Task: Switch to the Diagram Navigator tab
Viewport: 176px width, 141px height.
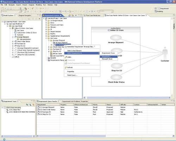Action: 25,16
